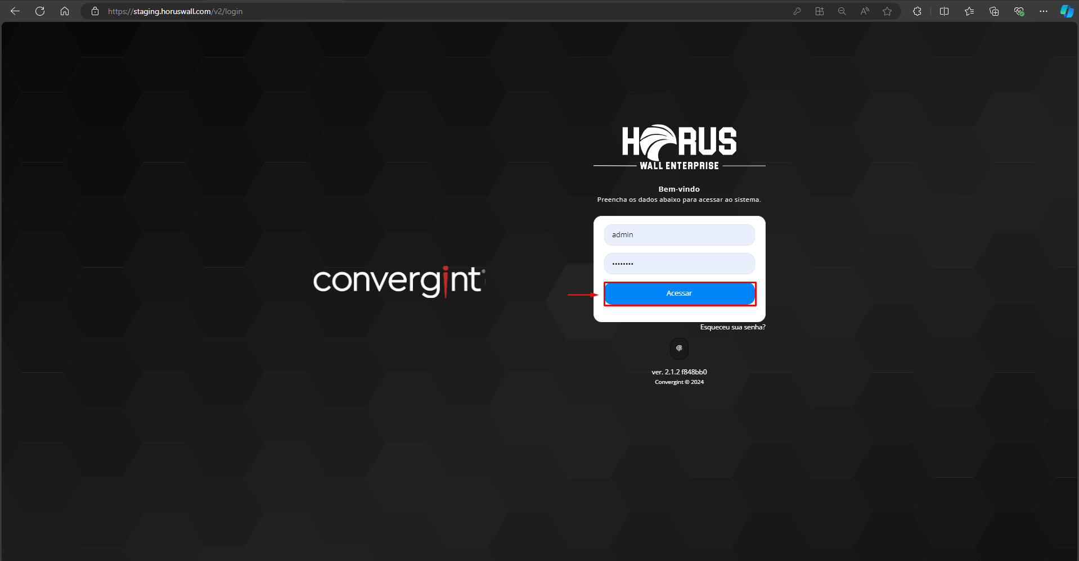Screen dimensions: 1079x561
Task: Open the page zoom magnifier
Action: [x=842, y=11]
